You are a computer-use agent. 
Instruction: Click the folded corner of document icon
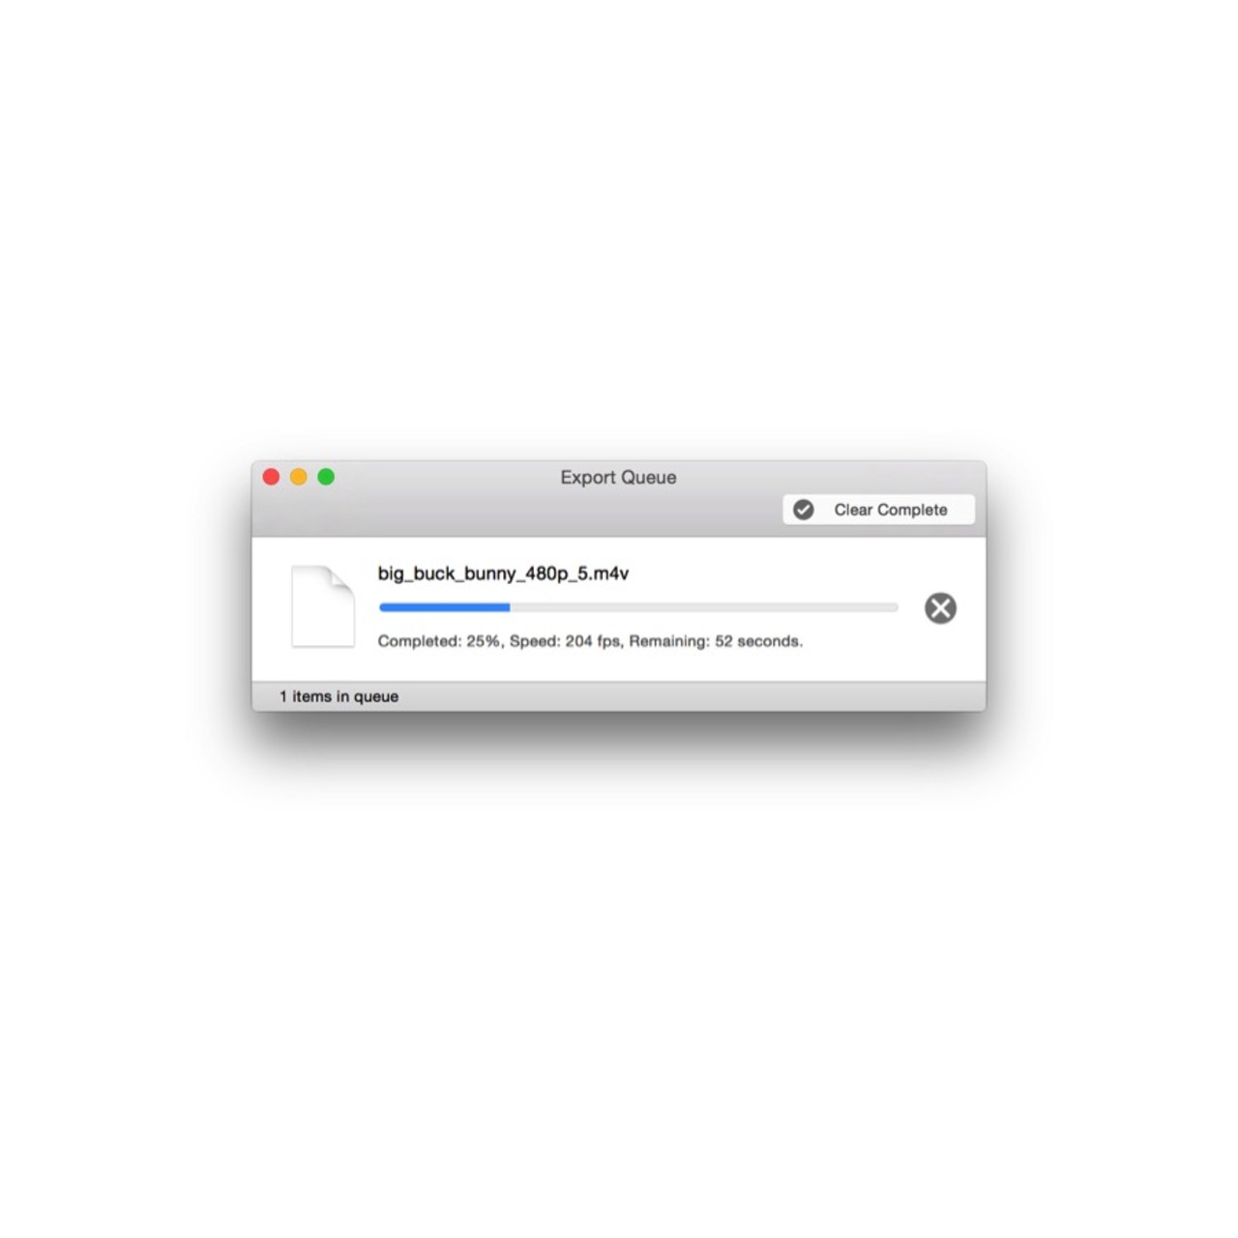pos(342,578)
